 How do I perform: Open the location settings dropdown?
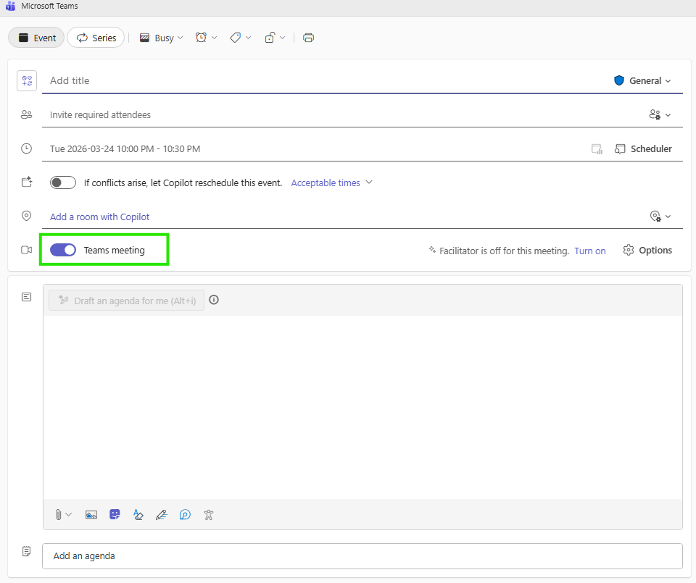pos(660,217)
